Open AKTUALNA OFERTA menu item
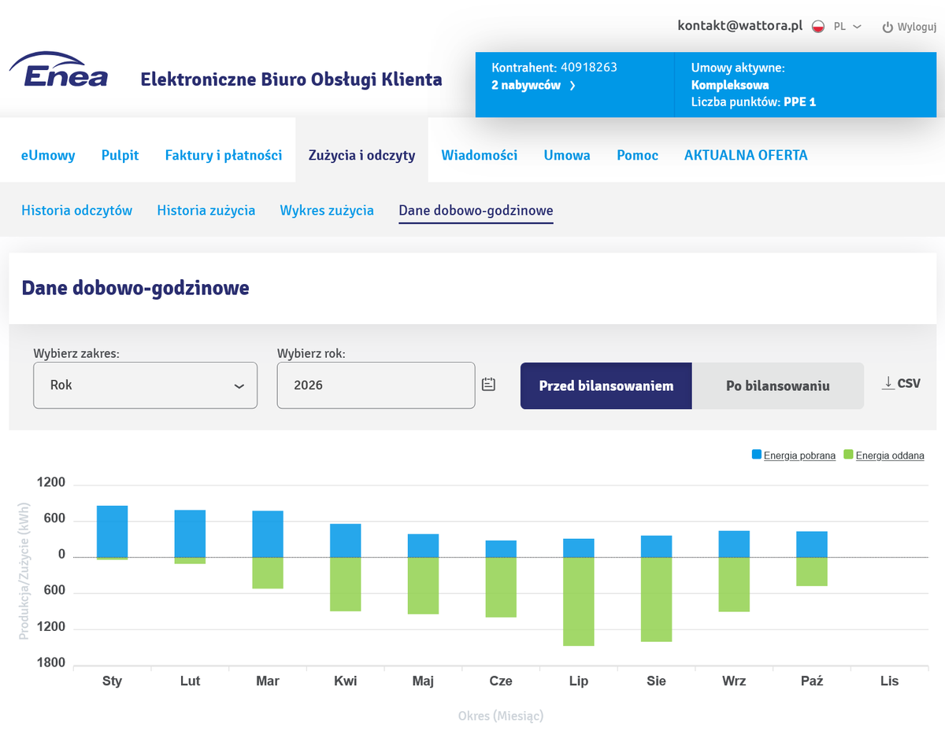The image size is (945, 734). click(x=746, y=155)
